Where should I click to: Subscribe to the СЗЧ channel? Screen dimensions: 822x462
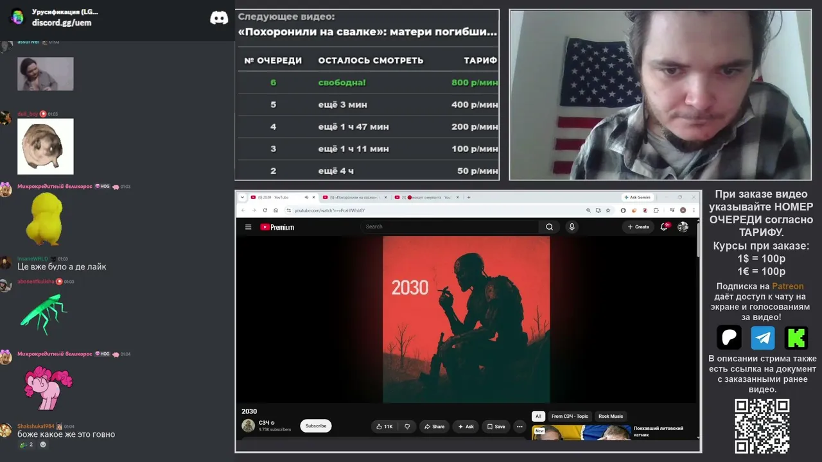[x=316, y=426]
